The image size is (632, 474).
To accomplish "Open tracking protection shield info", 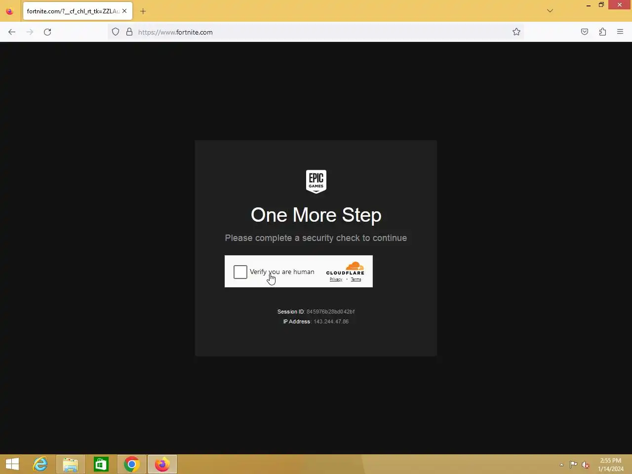I will click(x=116, y=32).
